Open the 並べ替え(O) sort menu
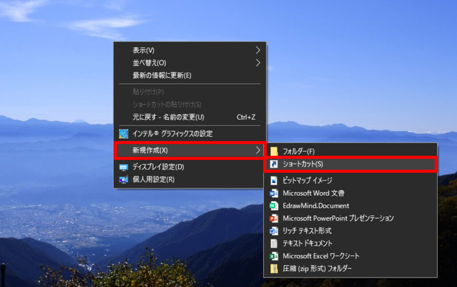457x287 pixels. [190, 63]
